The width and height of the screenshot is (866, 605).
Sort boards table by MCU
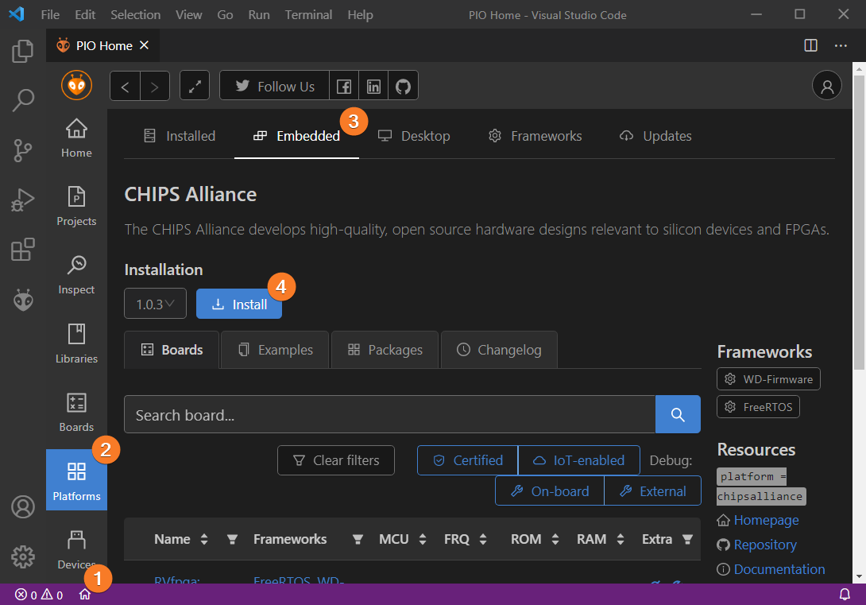click(x=423, y=539)
